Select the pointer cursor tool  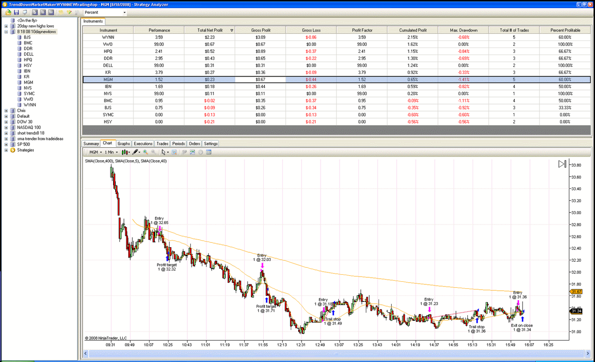coord(164,152)
